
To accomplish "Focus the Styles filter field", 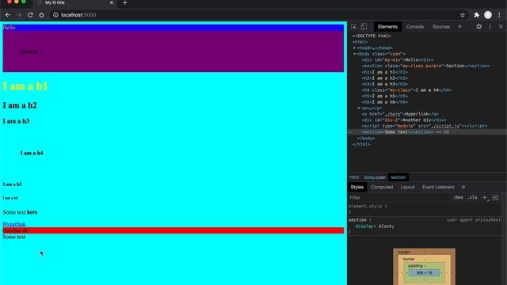I will pos(399,197).
